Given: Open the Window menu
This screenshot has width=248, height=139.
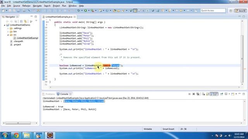Looking at the screenshot, I should [x=72, y=6].
